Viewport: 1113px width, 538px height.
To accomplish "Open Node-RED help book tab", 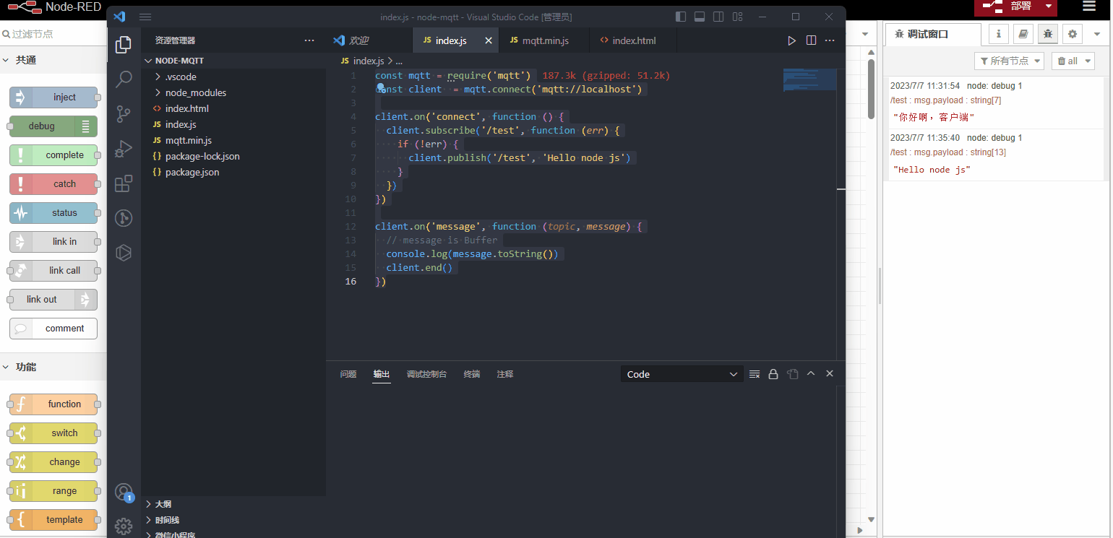I will tap(1023, 33).
